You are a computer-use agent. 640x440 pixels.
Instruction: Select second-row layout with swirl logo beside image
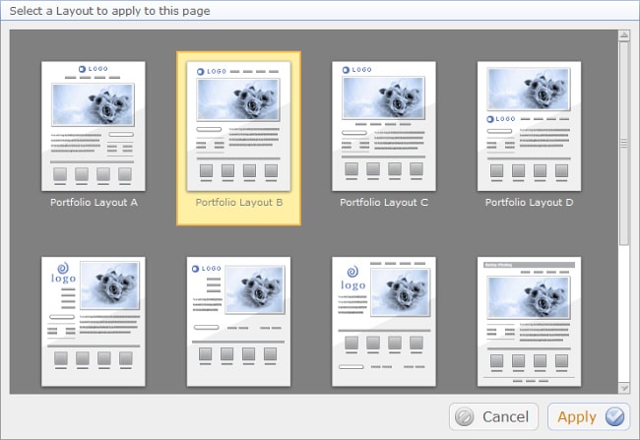[94, 321]
